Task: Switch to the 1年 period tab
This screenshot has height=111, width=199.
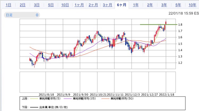Action: pyautogui.click(x=136, y=5)
